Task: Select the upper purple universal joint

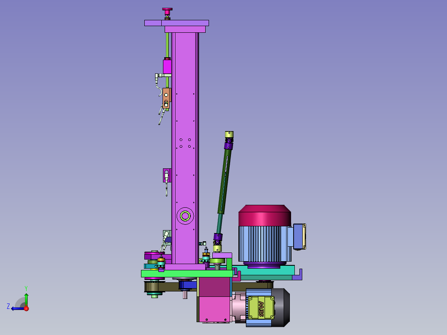Action: coord(228,144)
